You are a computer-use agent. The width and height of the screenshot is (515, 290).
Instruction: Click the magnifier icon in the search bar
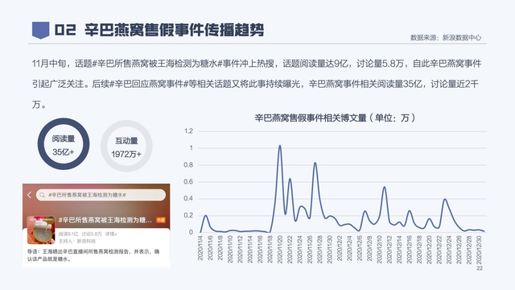tap(42, 195)
